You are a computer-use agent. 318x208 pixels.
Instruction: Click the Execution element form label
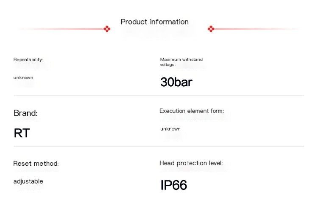point(192,111)
